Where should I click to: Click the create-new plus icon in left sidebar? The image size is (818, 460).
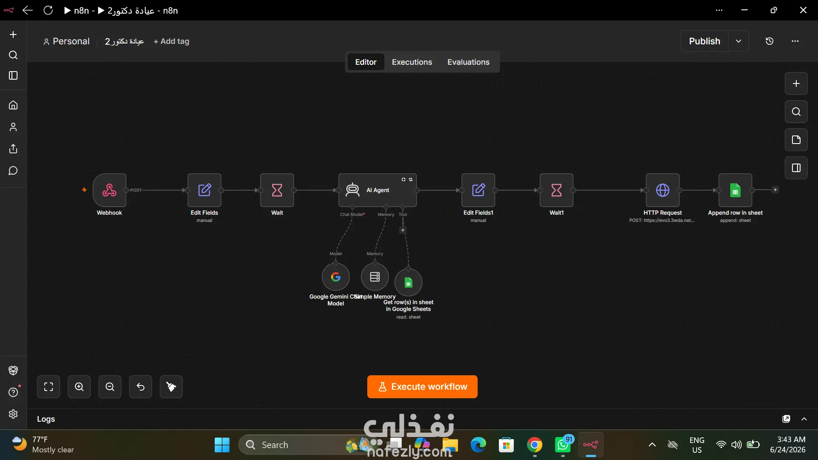click(13, 34)
